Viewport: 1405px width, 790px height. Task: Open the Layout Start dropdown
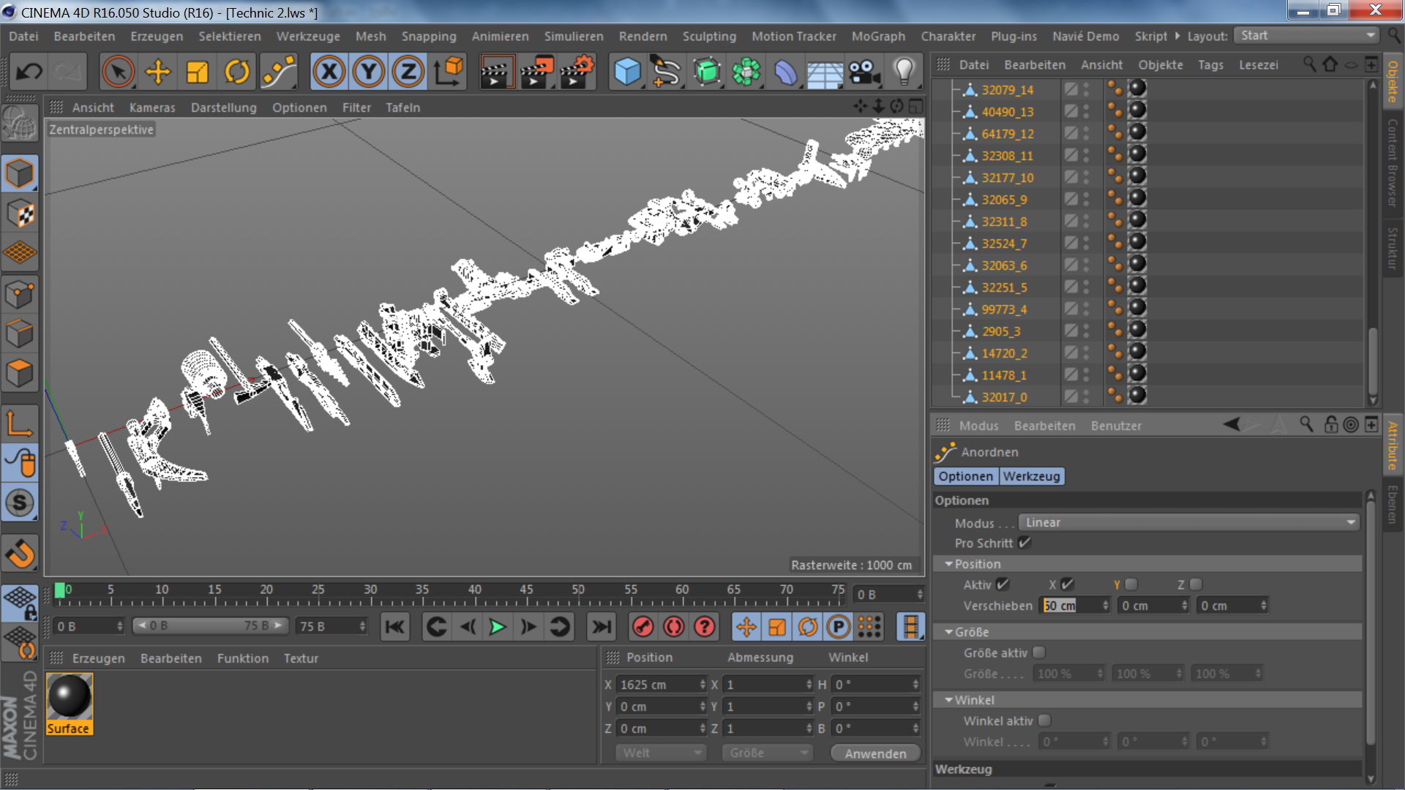point(1307,35)
